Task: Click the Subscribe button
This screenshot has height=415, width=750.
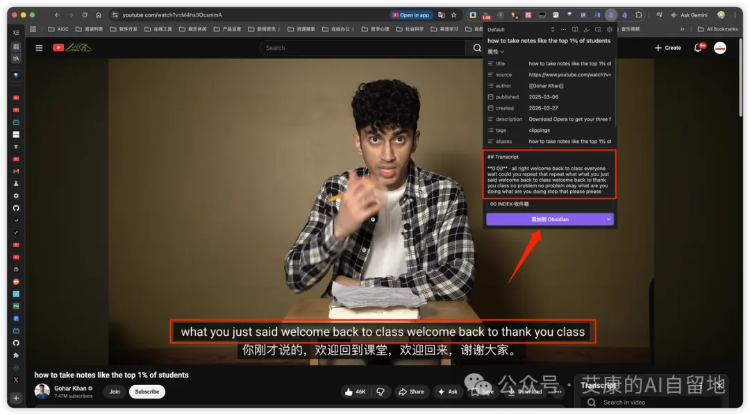Action: click(x=147, y=391)
